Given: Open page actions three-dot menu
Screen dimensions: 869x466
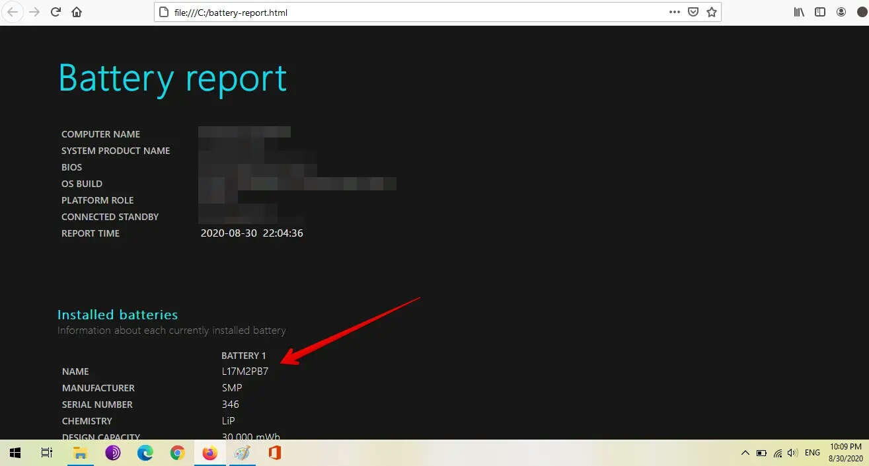Looking at the screenshot, I should (675, 12).
